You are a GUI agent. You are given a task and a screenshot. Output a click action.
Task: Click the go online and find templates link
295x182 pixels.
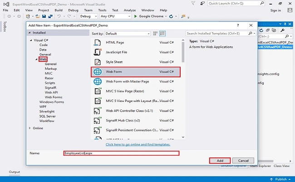(x=138, y=144)
